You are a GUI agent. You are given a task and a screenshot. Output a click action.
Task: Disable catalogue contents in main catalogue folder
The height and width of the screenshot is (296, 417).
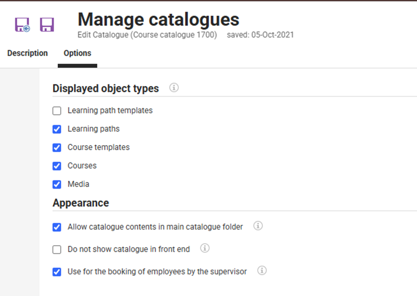coord(56,227)
